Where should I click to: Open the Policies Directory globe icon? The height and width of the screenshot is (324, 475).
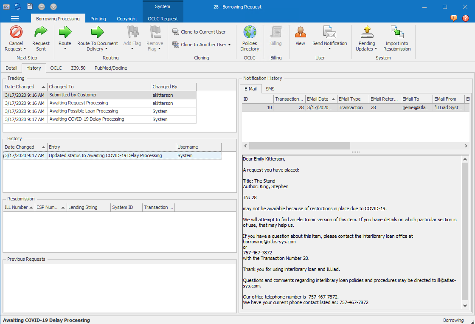tap(250, 32)
